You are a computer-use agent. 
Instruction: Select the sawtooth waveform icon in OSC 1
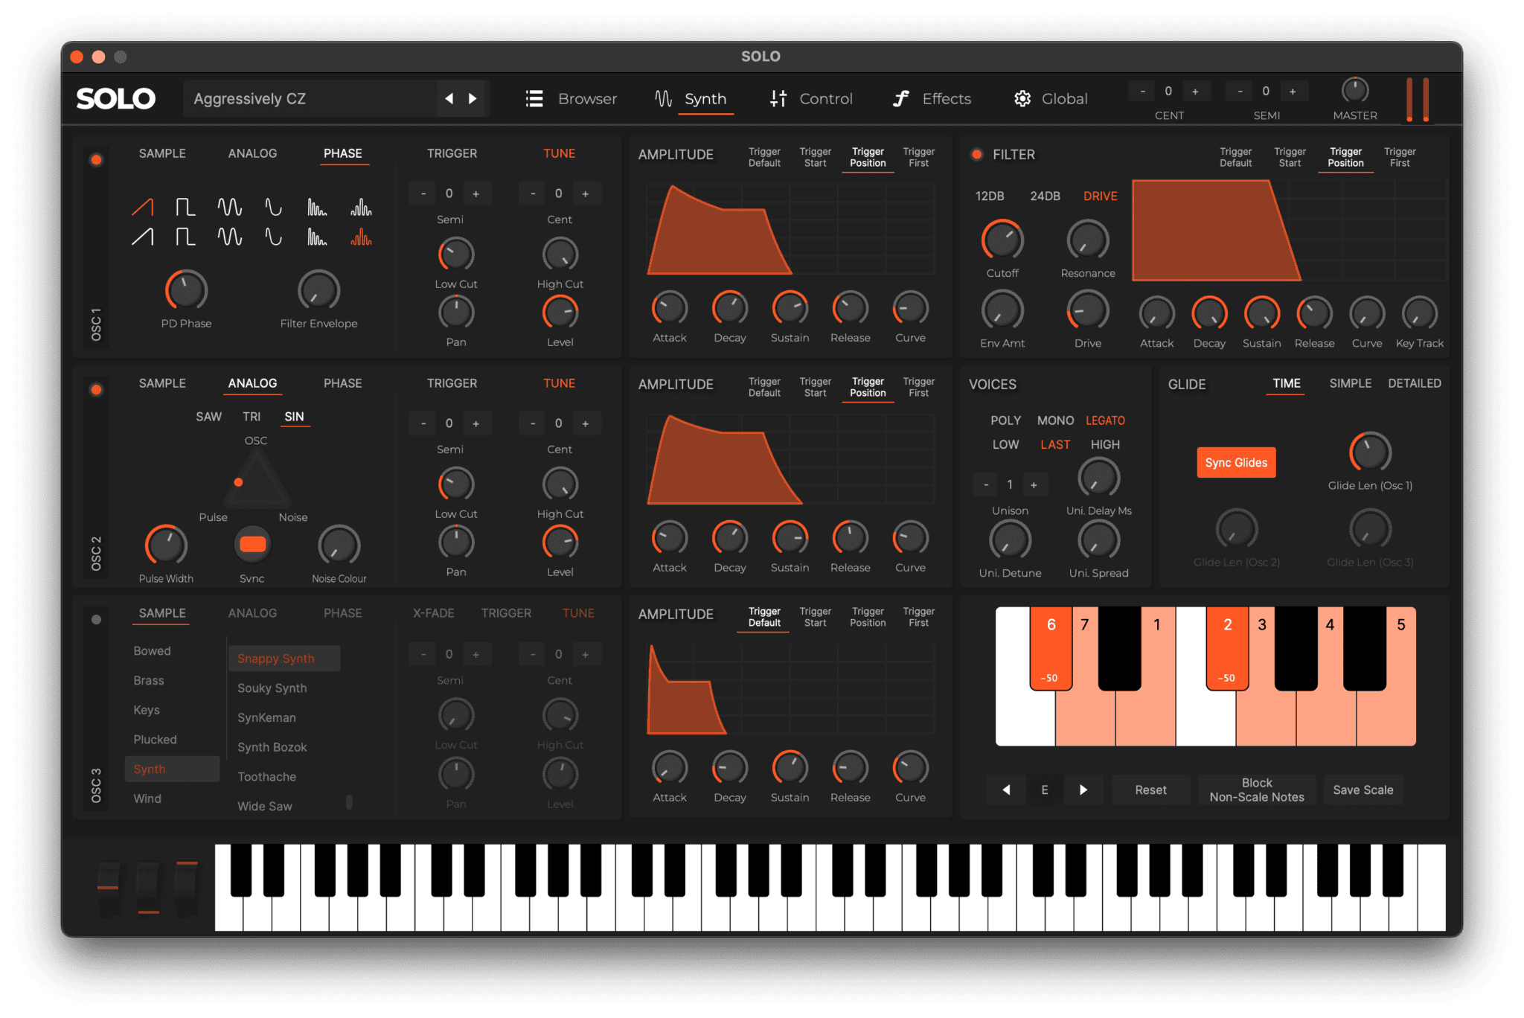point(141,207)
